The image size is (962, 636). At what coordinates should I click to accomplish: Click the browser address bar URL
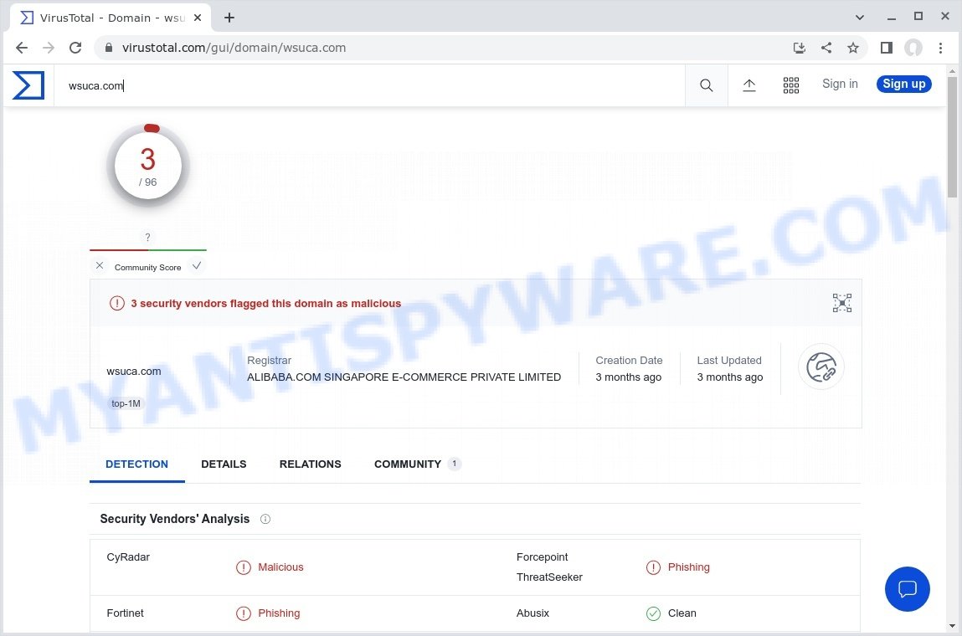pyautogui.click(x=234, y=48)
